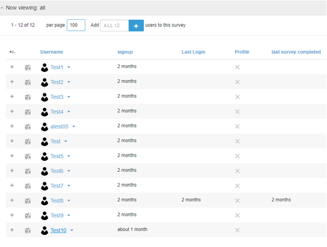The image size is (327, 247).
Task: Open the Test10 username link
Action: tap(58, 230)
